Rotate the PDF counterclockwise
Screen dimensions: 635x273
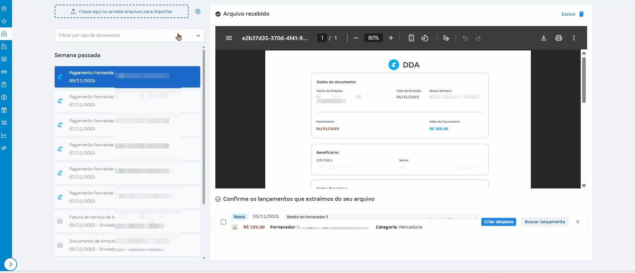pyautogui.click(x=425, y=38)
